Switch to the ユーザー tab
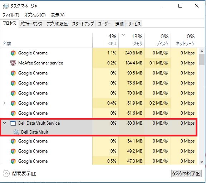Viewport: 206px width, 183px height. click(104, 24)
